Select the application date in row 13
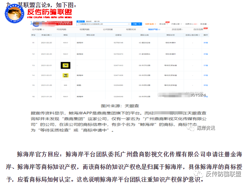 click(x=47, y=66)
